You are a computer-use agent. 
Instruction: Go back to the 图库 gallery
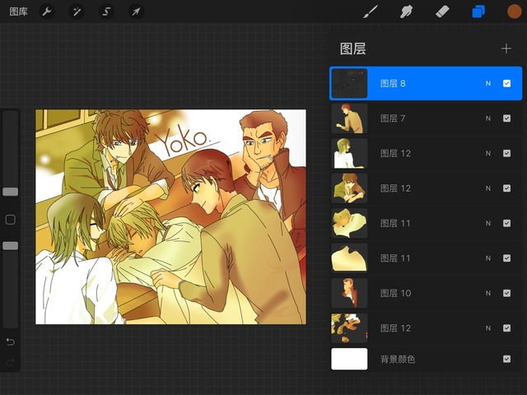pyautogui.click(x=18, y=12)
